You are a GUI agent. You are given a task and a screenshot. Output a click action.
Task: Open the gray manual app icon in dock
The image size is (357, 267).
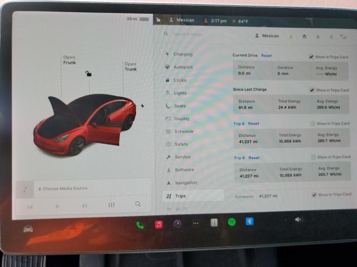tap(214, 222)
